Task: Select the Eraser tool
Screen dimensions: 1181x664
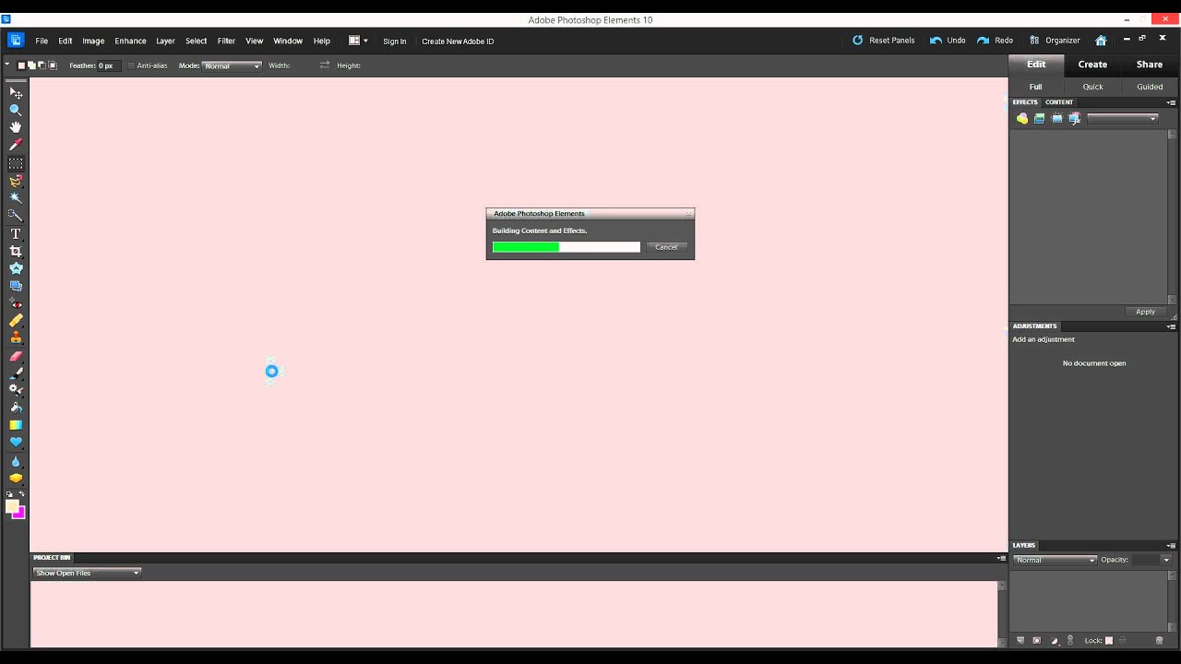Action: point(16,356)
